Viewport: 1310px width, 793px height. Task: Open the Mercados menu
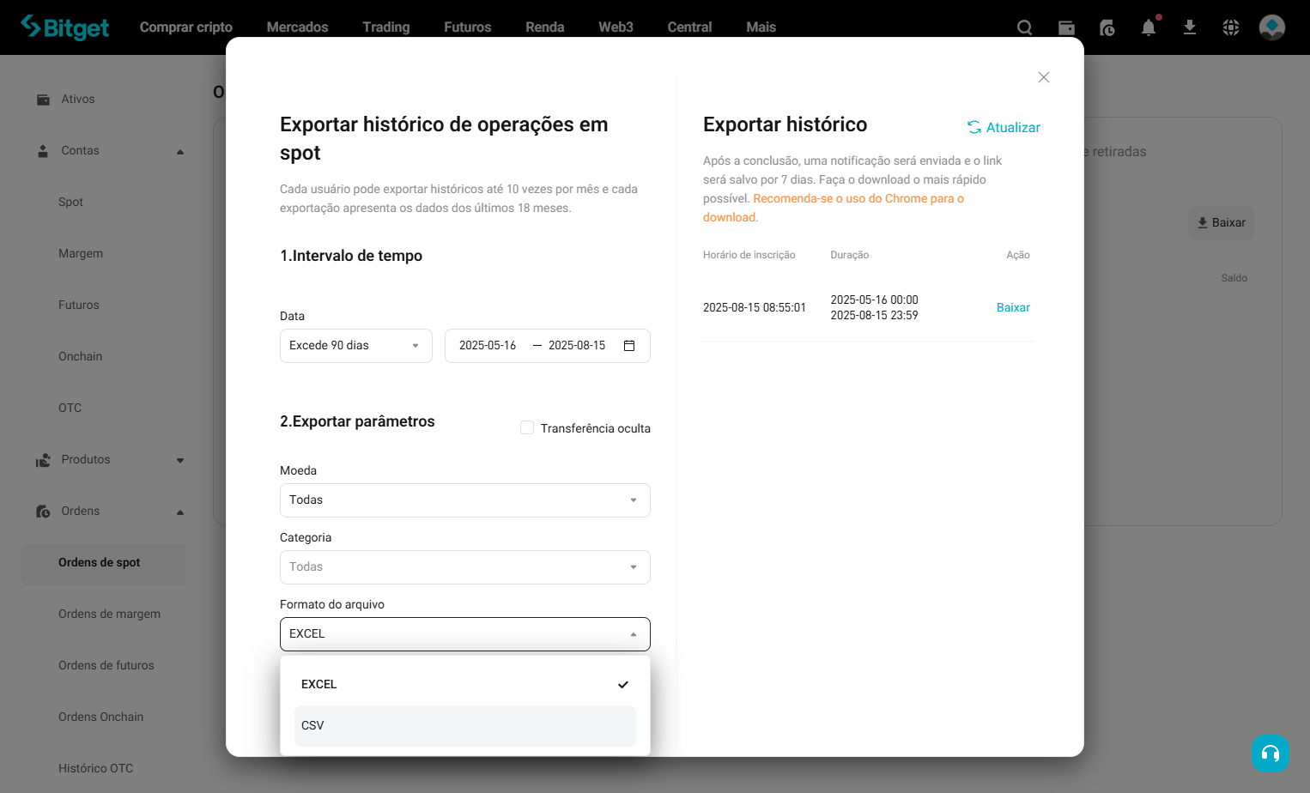(x=297, y=27)
